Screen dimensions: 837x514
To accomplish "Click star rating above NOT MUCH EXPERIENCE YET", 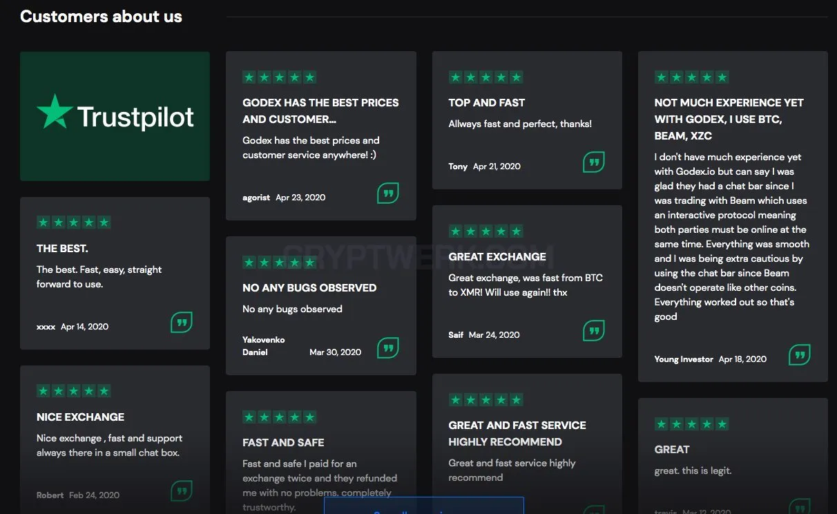I will coord(691,77).
